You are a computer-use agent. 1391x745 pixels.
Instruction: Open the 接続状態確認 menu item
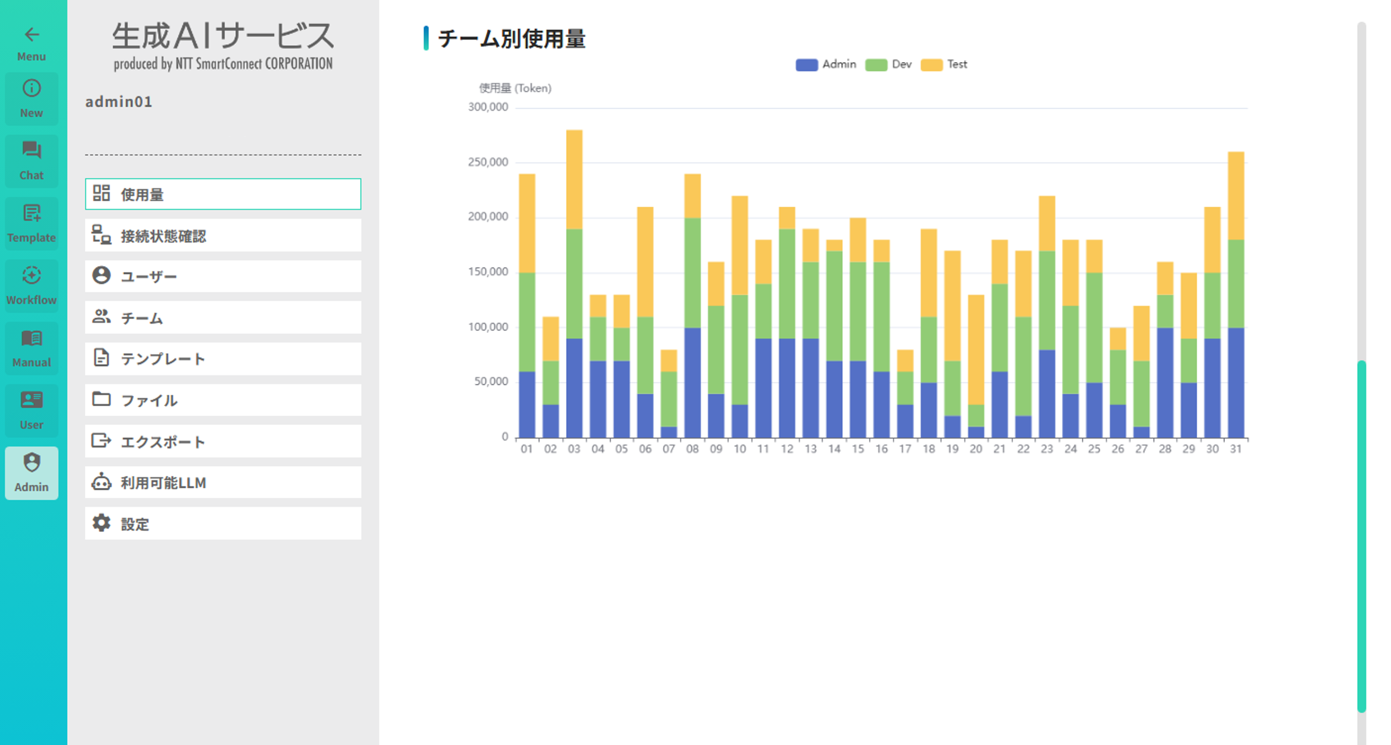tap(223, 235)
